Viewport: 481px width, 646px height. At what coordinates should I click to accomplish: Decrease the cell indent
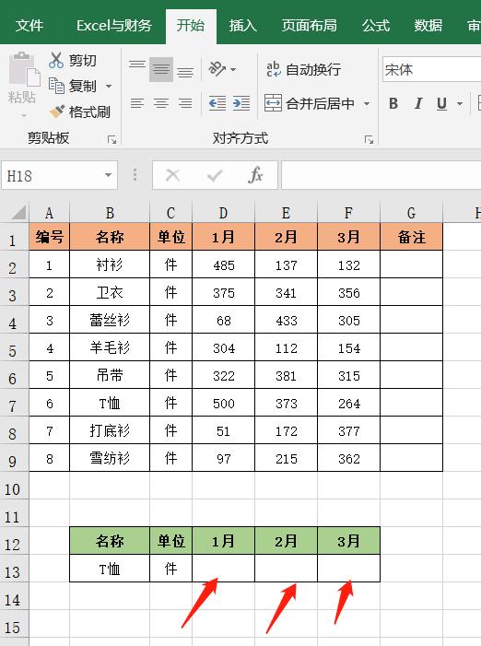(x=217, y=103)
